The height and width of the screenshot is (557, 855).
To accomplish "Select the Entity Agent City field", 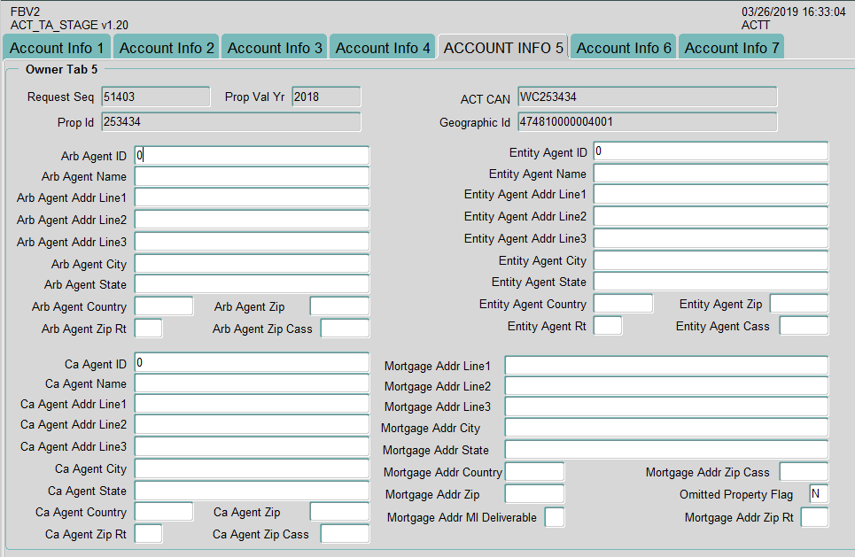I will [x=711, y=260].
